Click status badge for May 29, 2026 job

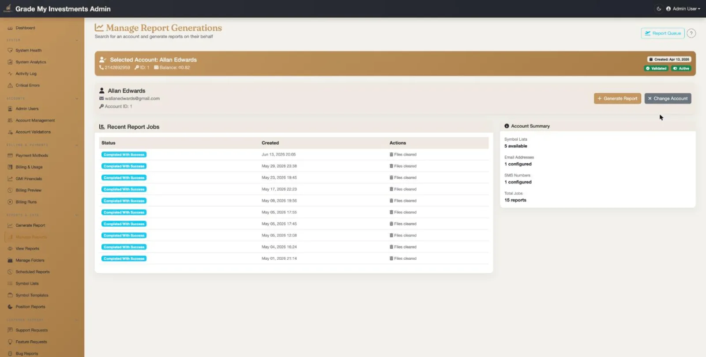124,166
